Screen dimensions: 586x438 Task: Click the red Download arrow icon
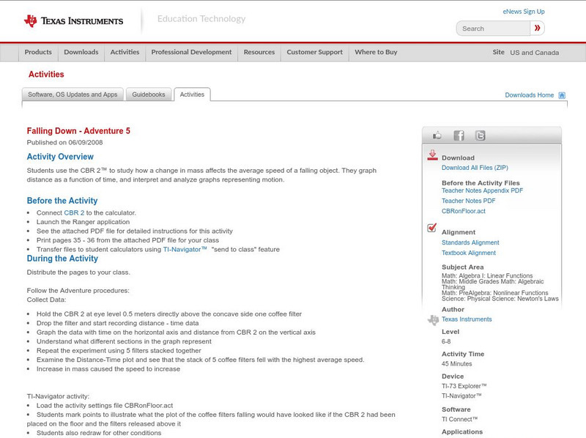pyautogui.click(x=432, y=155)
